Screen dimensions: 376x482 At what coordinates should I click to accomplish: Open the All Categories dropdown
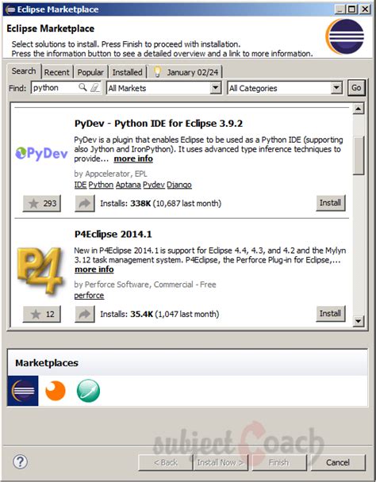click(285, 88)
